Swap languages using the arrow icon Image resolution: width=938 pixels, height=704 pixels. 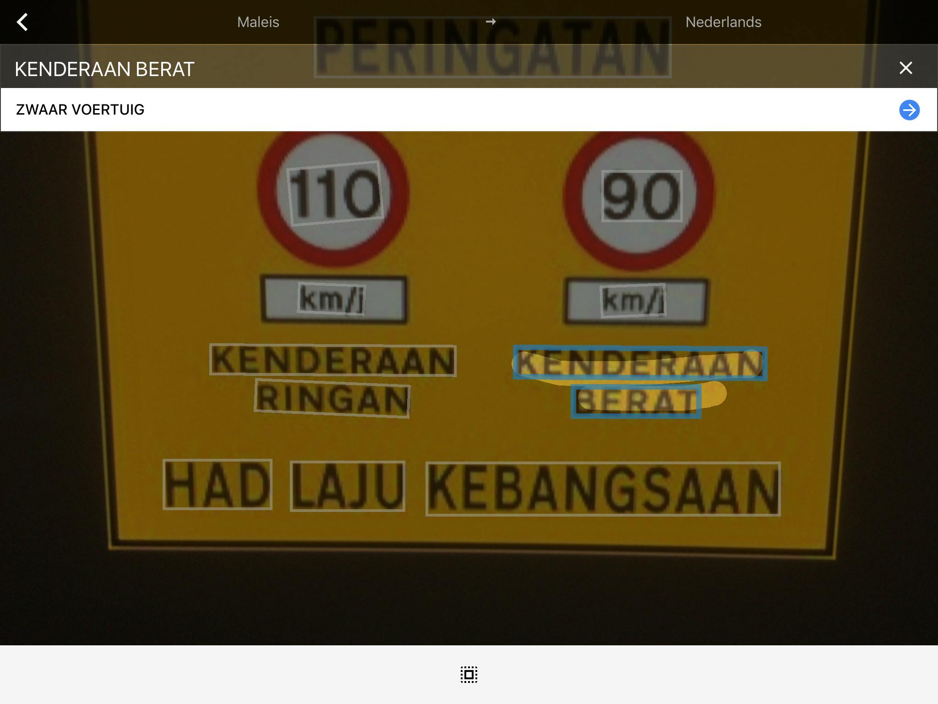(x=491, y=22)
